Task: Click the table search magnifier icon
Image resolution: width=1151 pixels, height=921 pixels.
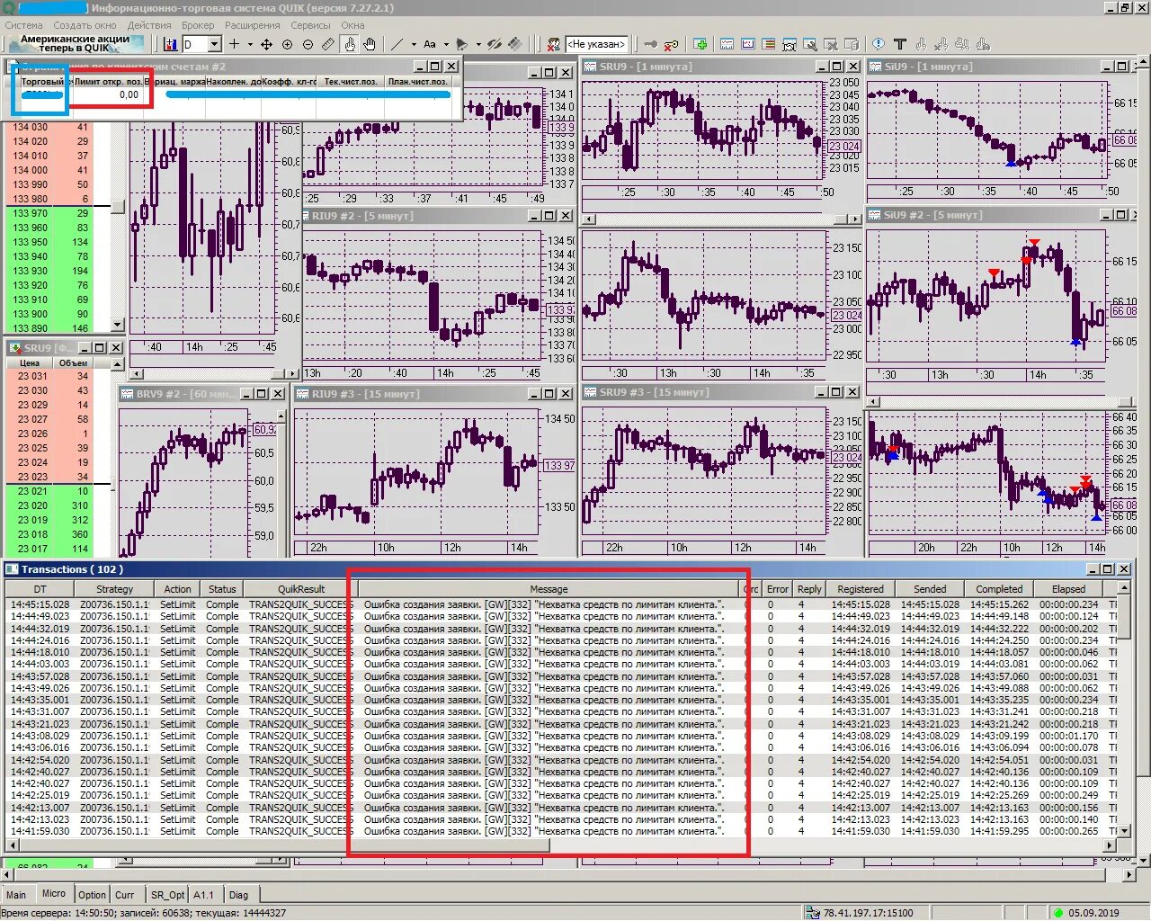Action: tap(810, 44)
